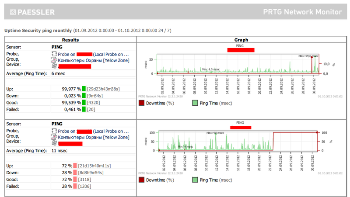Click the '[1206]' failed requests count
This screenshot has height=197, width=350.
pyautogui.click(x=84, y=187)
